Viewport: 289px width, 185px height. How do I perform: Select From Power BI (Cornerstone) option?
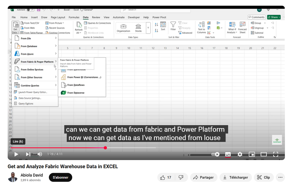[x=82, y=77]
